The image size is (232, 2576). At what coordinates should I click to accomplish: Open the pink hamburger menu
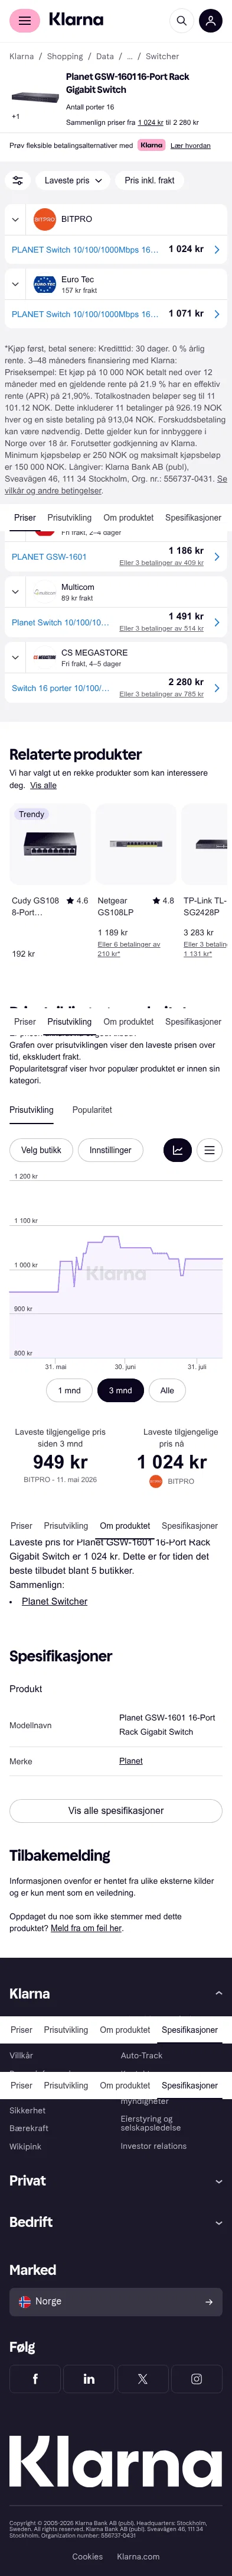tap(25, 20)
